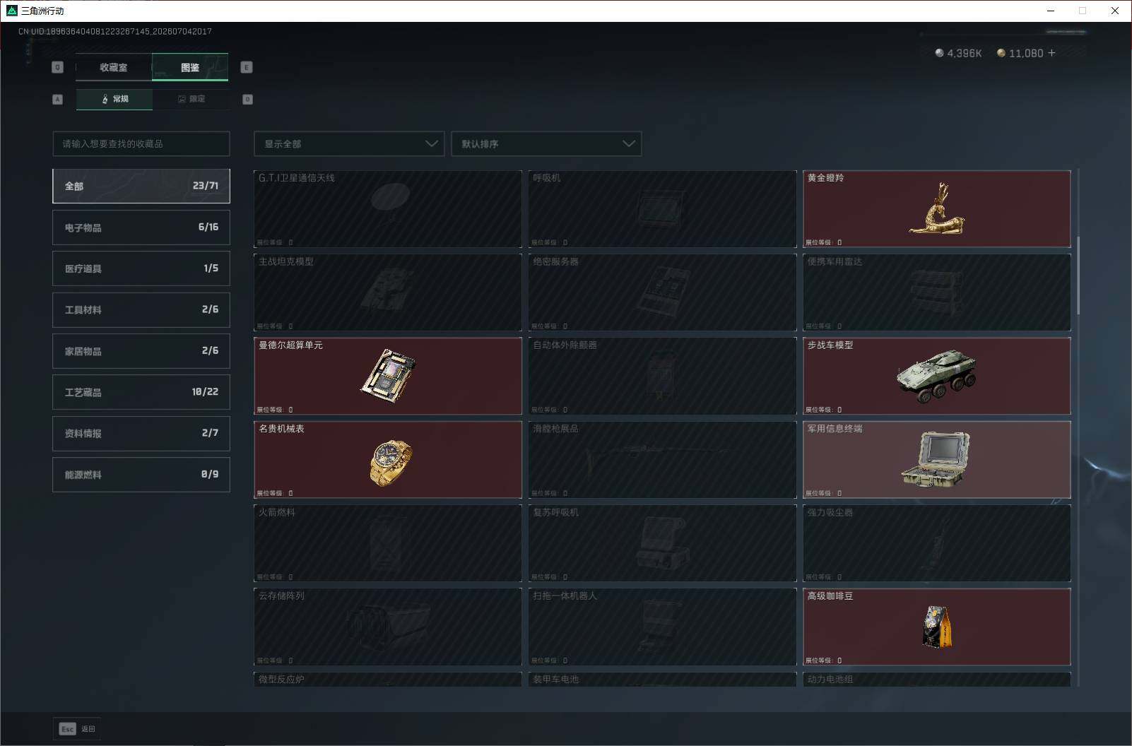Click the CN UID text at top
This screenshot has height=746, width=1132.
click(x=115, y=31)
